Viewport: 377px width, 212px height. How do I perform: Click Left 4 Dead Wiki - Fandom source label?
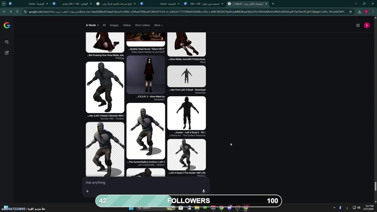pos(151,165)
